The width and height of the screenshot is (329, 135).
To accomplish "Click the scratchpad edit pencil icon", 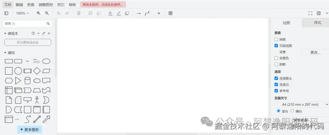I will [x=44, y=33].
